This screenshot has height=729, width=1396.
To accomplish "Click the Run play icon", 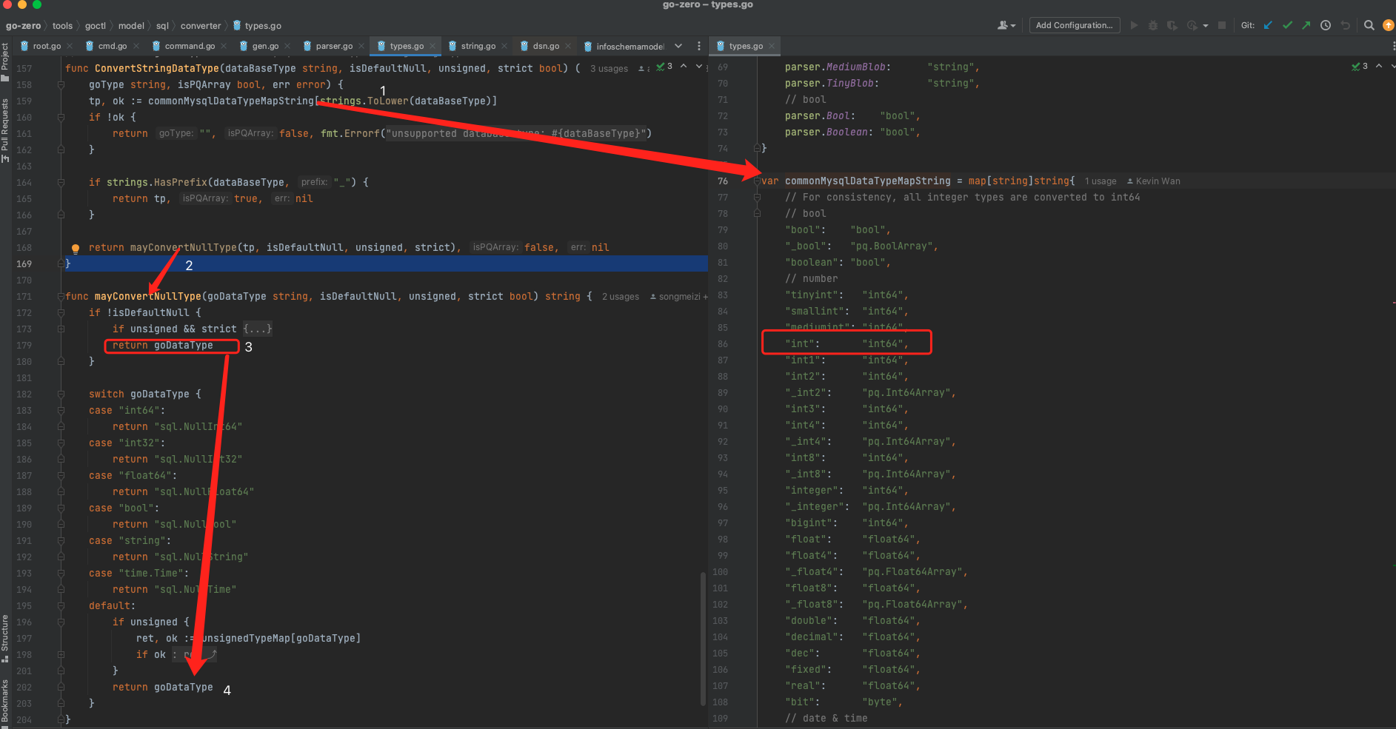I will coord(1134,25).
